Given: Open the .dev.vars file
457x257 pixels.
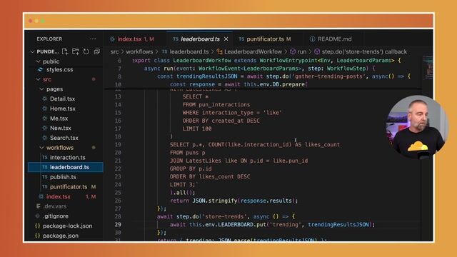Looking at the screenshot, I should pyautogui.click(x=55, y=206).
